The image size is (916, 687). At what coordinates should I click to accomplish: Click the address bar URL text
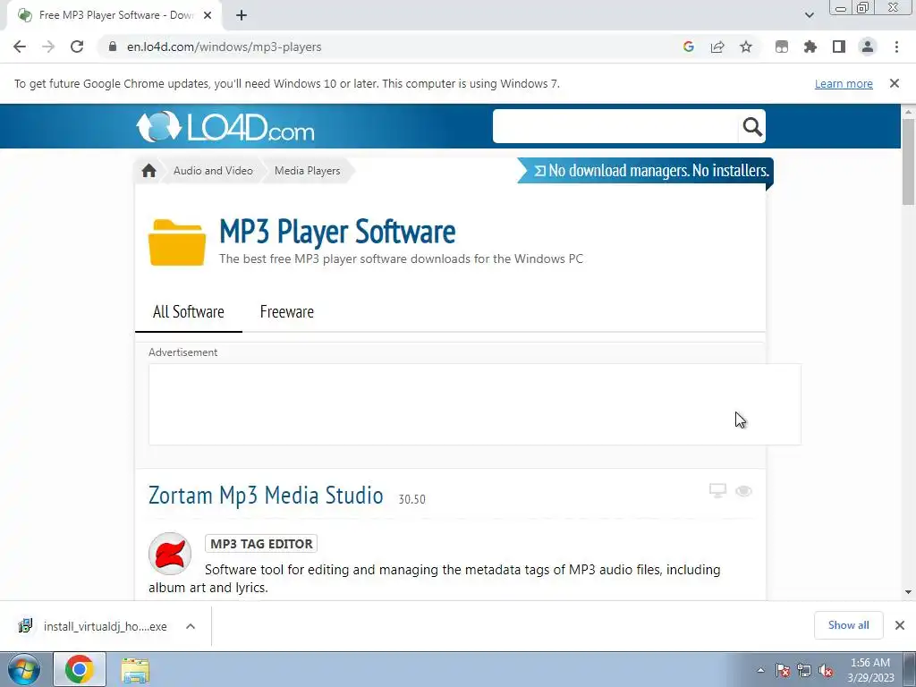(225, 47)
